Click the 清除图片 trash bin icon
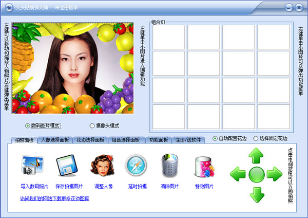The image size is (308, 218). click(x=170, y=167)
